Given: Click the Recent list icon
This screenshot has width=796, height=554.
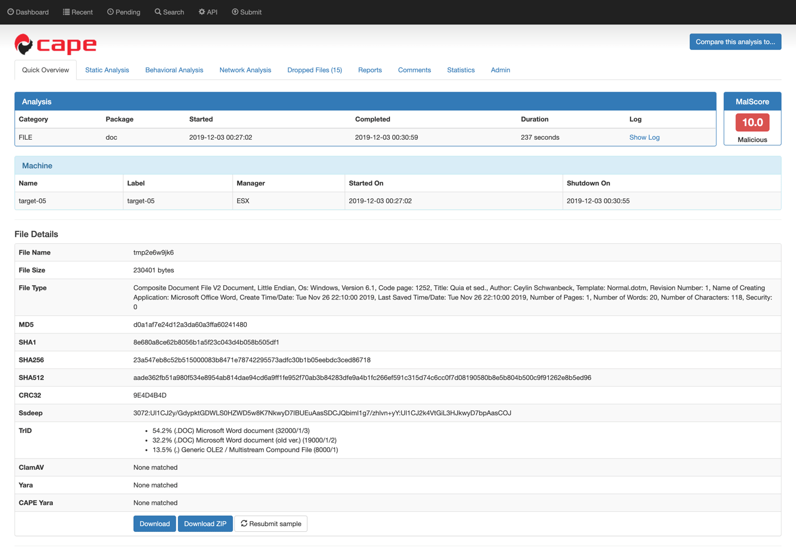Looking at the screenshot, I should coord(66,12).
